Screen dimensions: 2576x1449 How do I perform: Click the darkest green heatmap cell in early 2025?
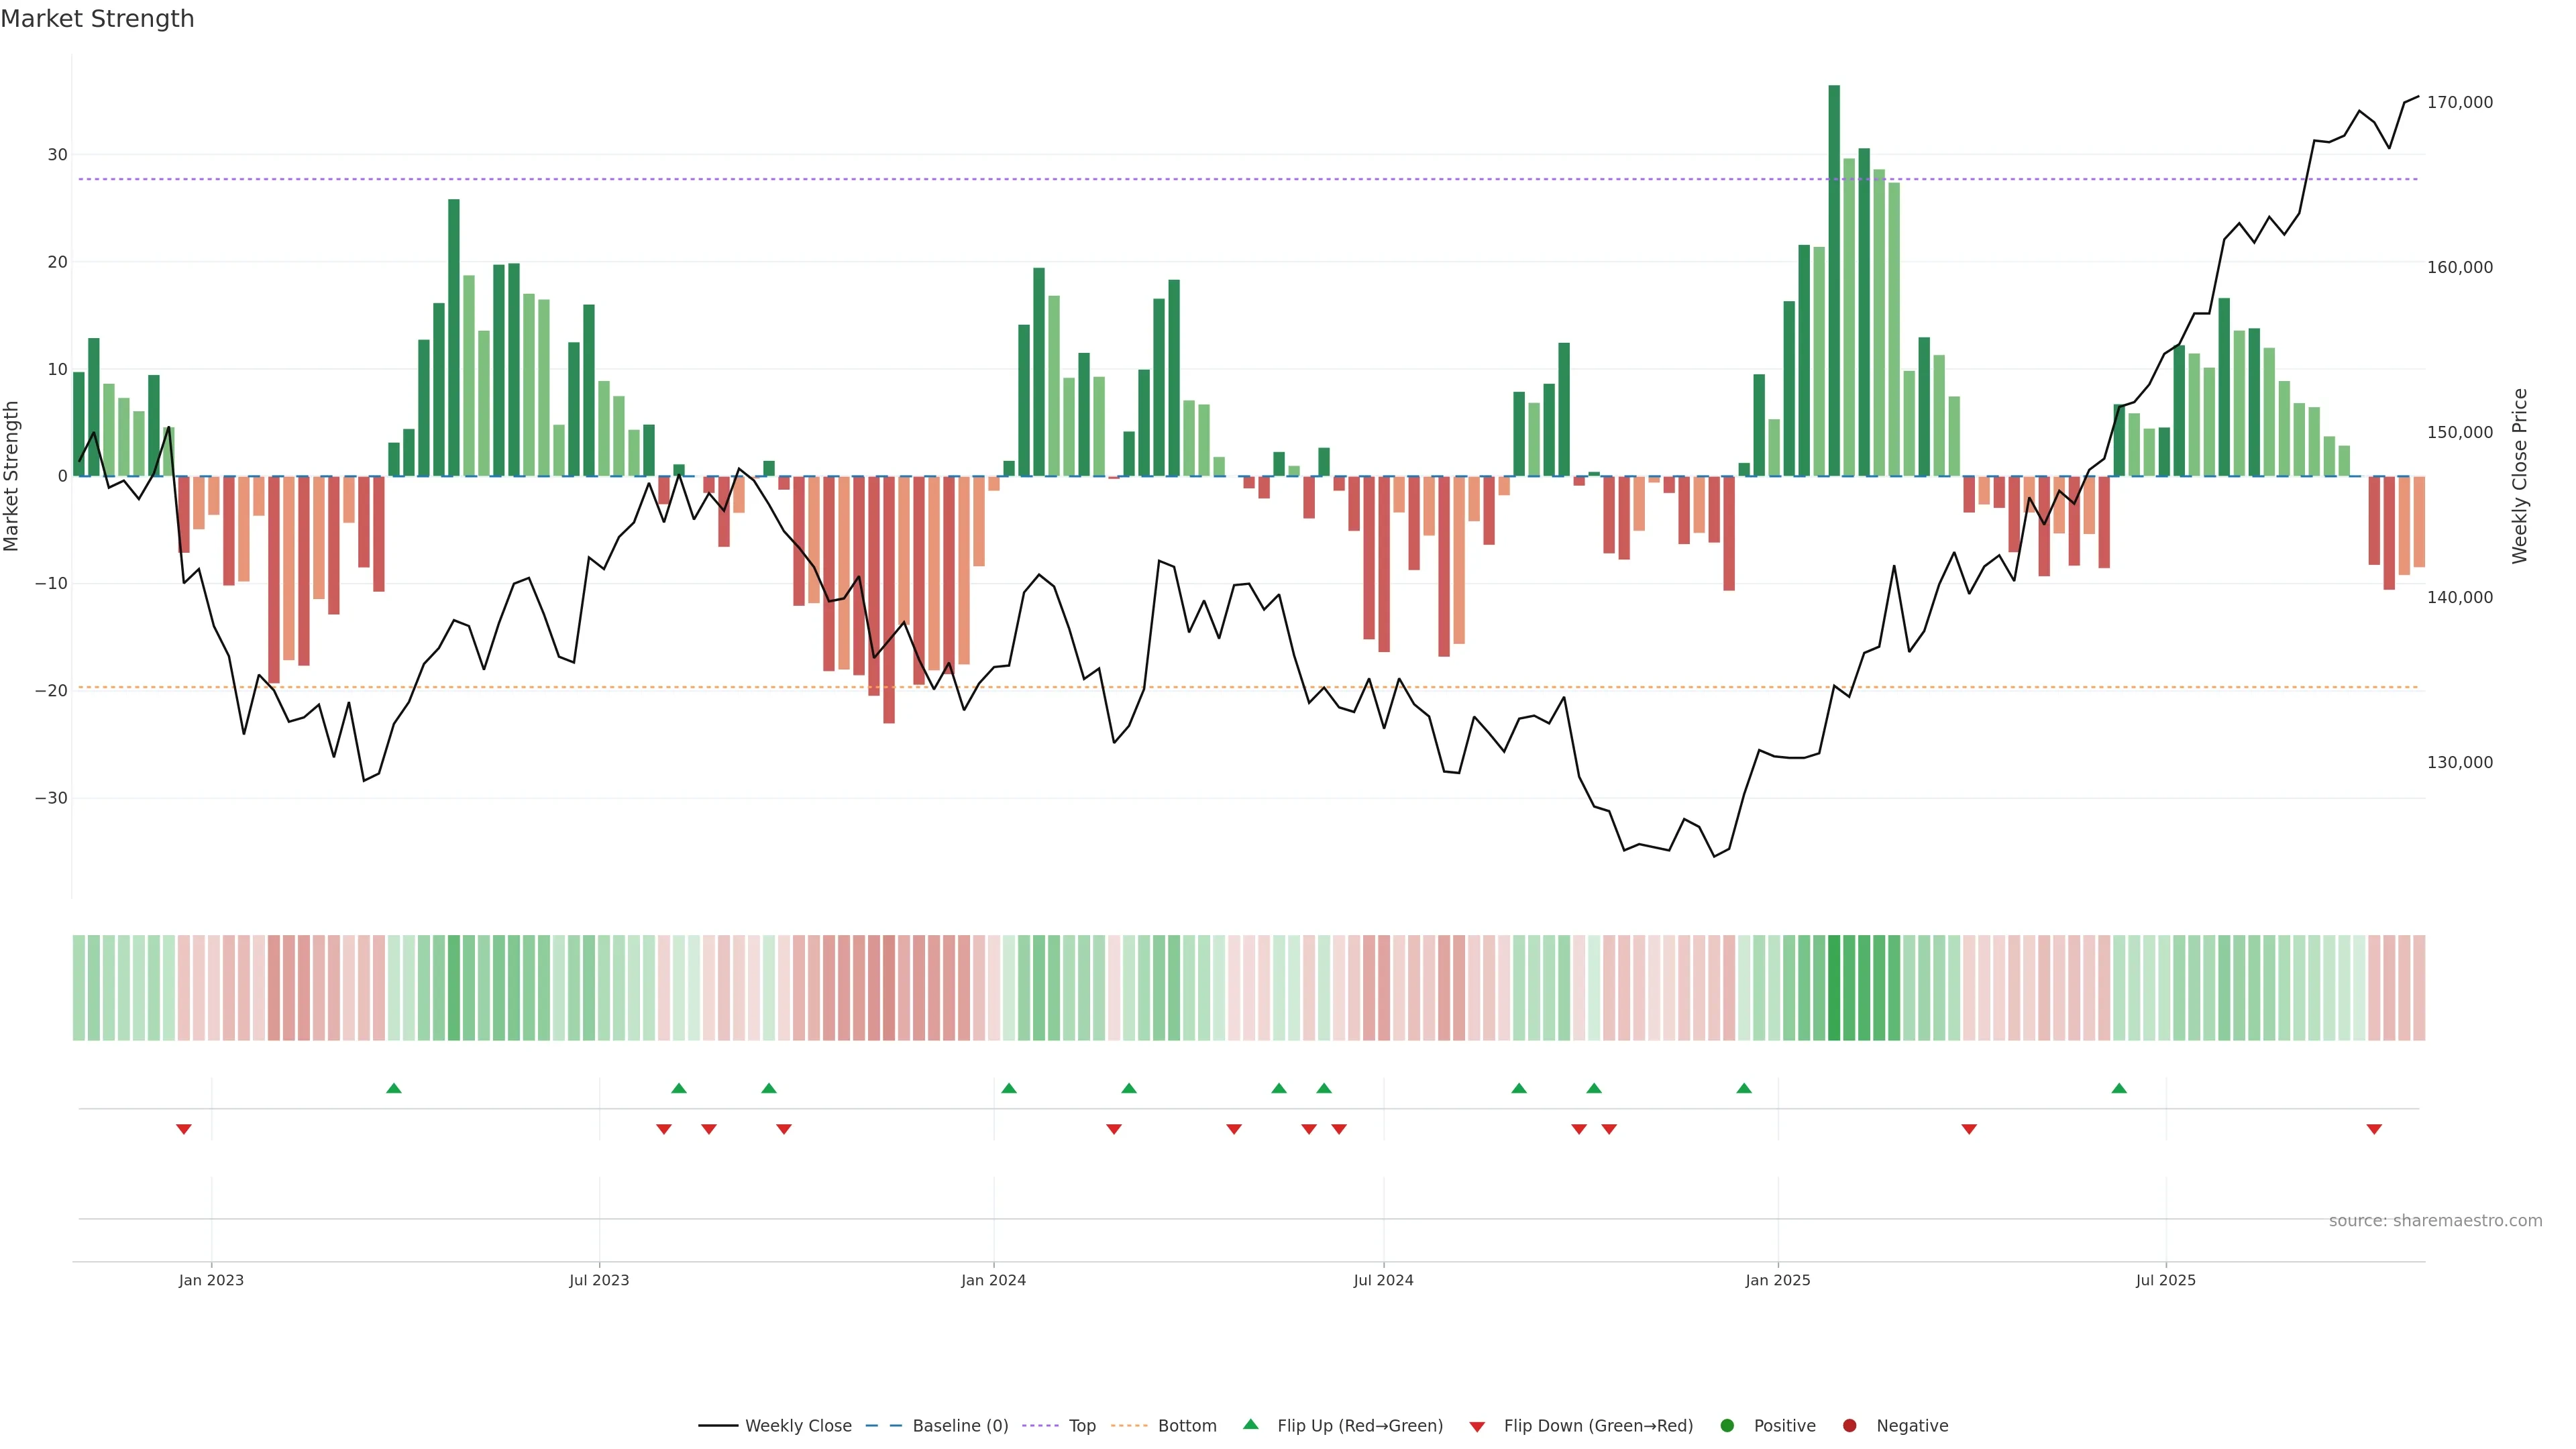1834,988
